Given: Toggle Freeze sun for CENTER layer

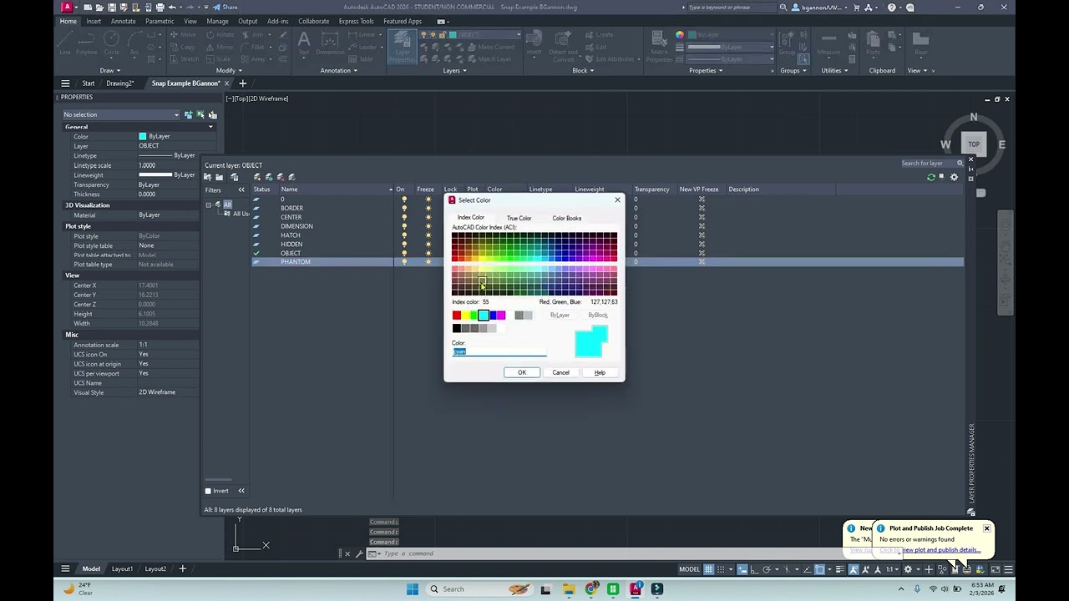Looking at the screenshot, I should tap(428, 217).
